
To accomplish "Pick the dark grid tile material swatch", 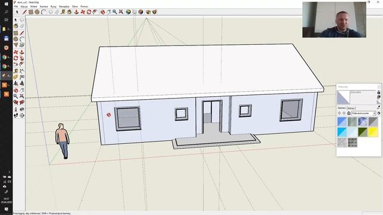I will pos(352,143).
